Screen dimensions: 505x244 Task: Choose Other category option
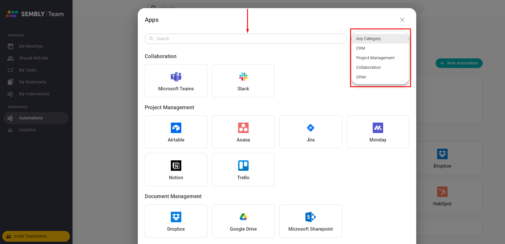pos(380,77)
